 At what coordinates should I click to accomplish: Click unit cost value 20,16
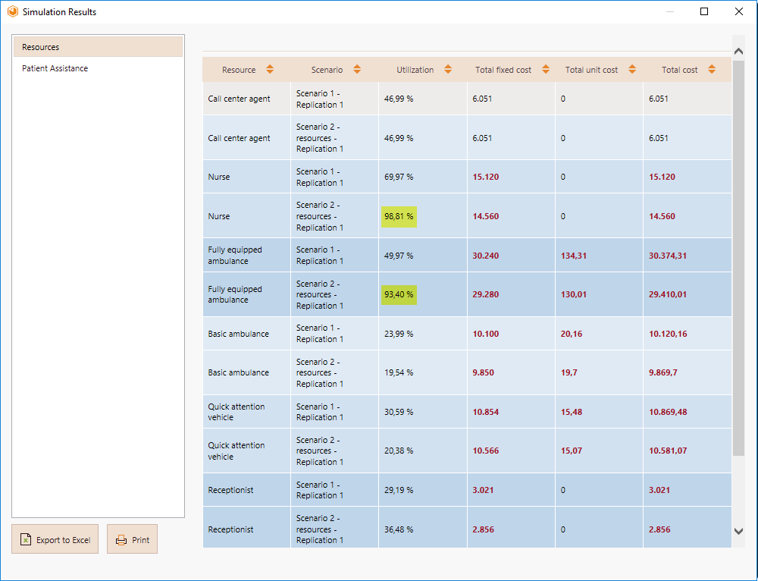[572, 334]
